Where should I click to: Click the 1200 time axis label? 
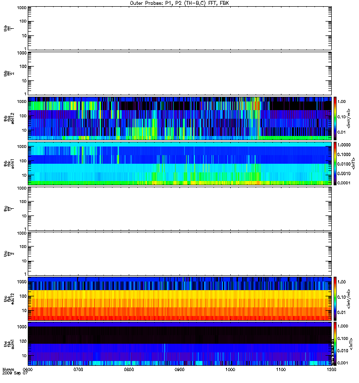click(331, 369)
